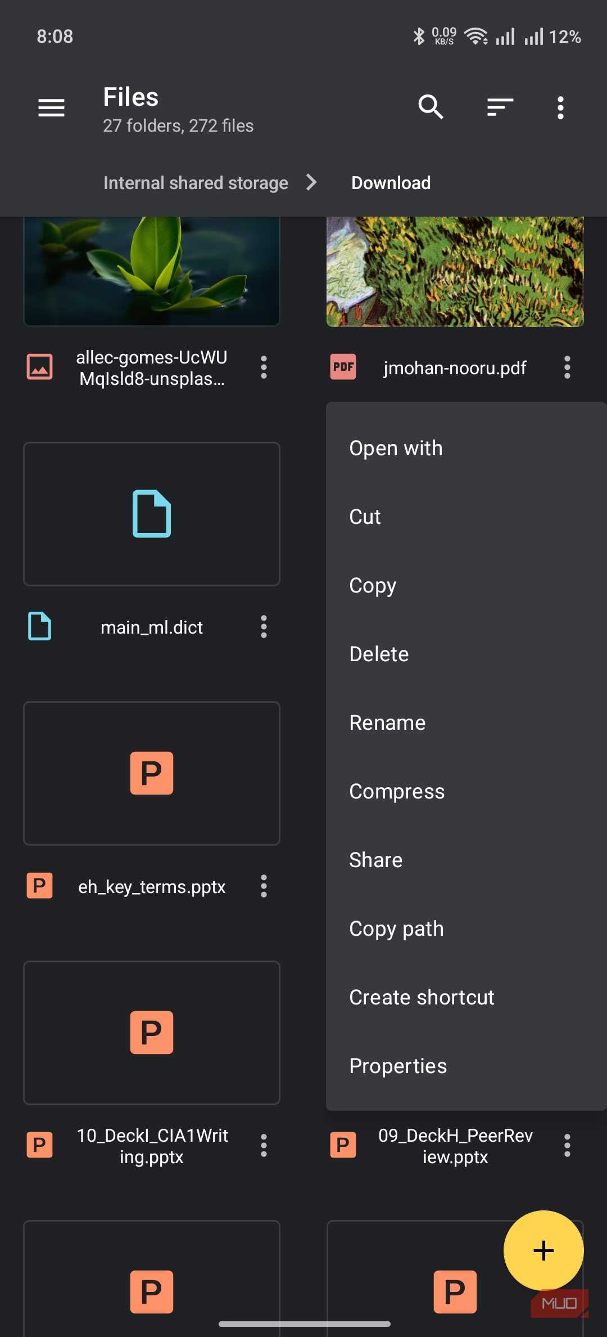Image resolution: width=607 pixels, height=1337 pixels.
Task: Open the main_ml.dict file preview tile
Action: click(x=152, y=514)
